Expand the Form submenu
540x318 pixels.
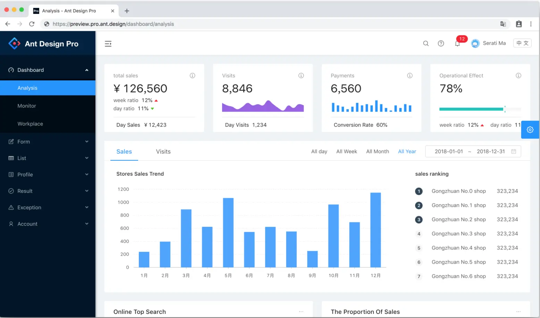pos(48,142)
